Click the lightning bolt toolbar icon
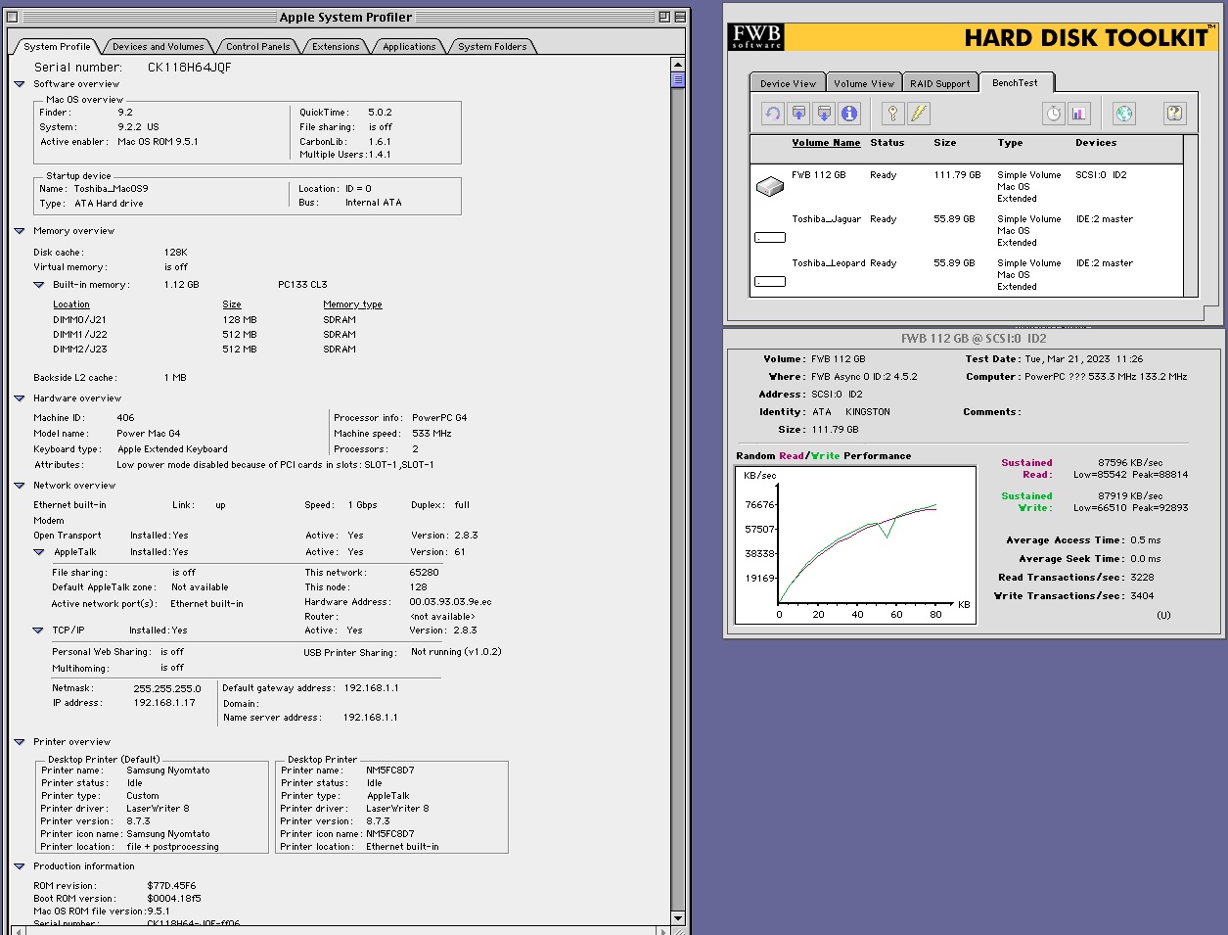Viewport: 1228px width, 935px height. pyautogui.click(x=918, y=114)
